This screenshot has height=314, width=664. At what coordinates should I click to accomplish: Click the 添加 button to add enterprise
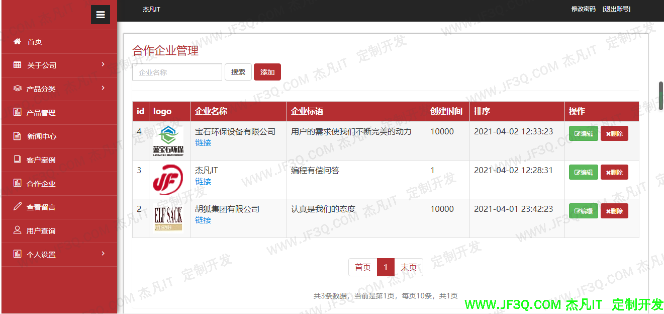coord(267,72)
